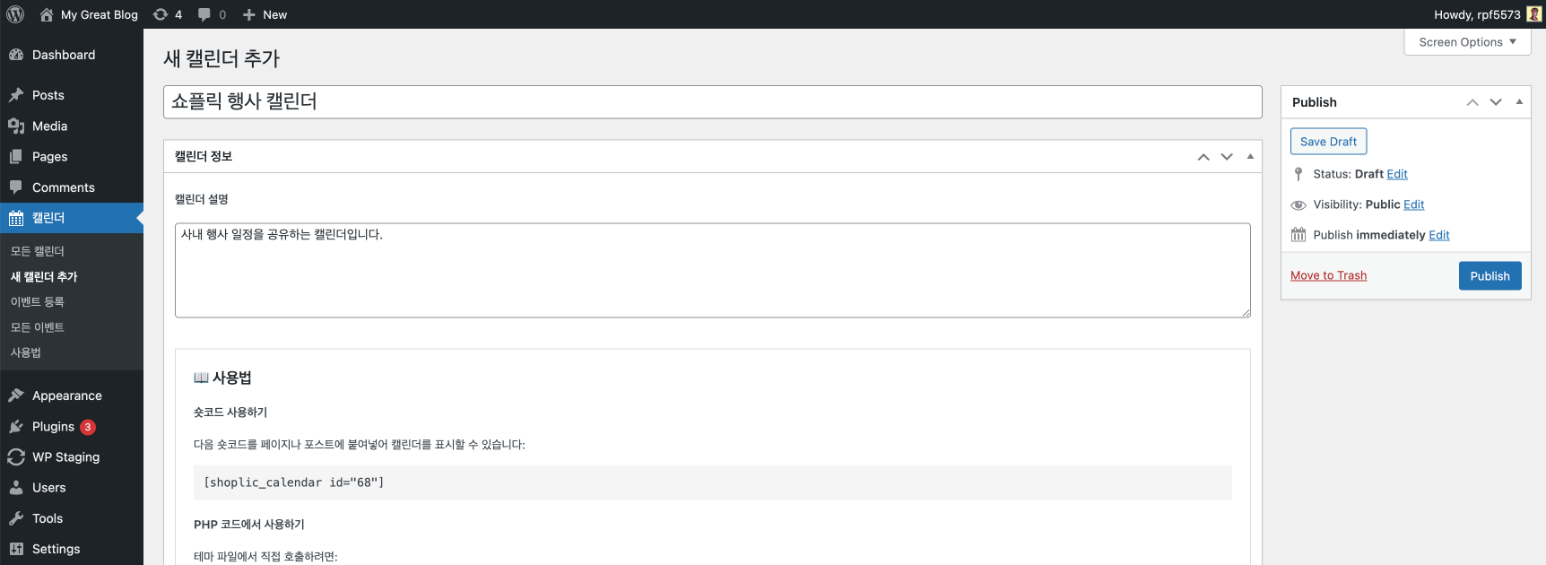Select 모든 이벤트 submenu item
This screenshot has height=565, width=1546.
[38, 327]
